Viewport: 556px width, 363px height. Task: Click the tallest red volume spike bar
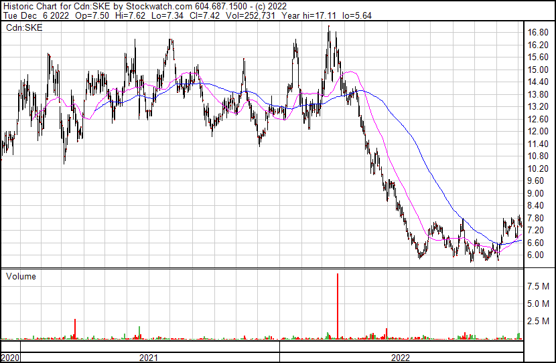click(x=337, y=305)
